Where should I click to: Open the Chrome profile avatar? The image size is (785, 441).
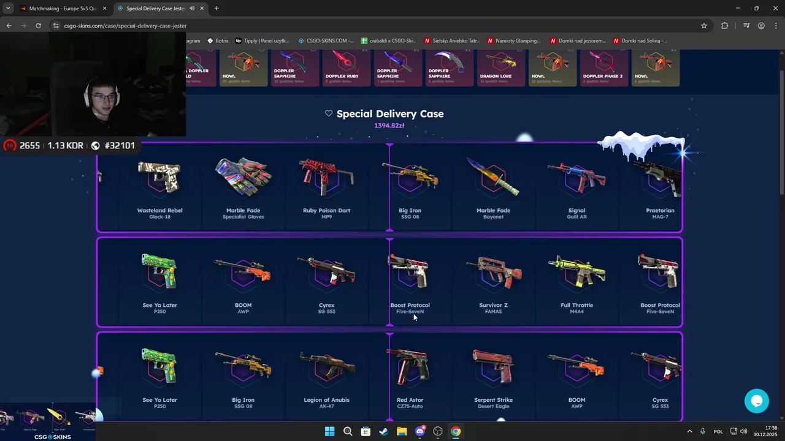pyautogui.click(x=761, y=26)
